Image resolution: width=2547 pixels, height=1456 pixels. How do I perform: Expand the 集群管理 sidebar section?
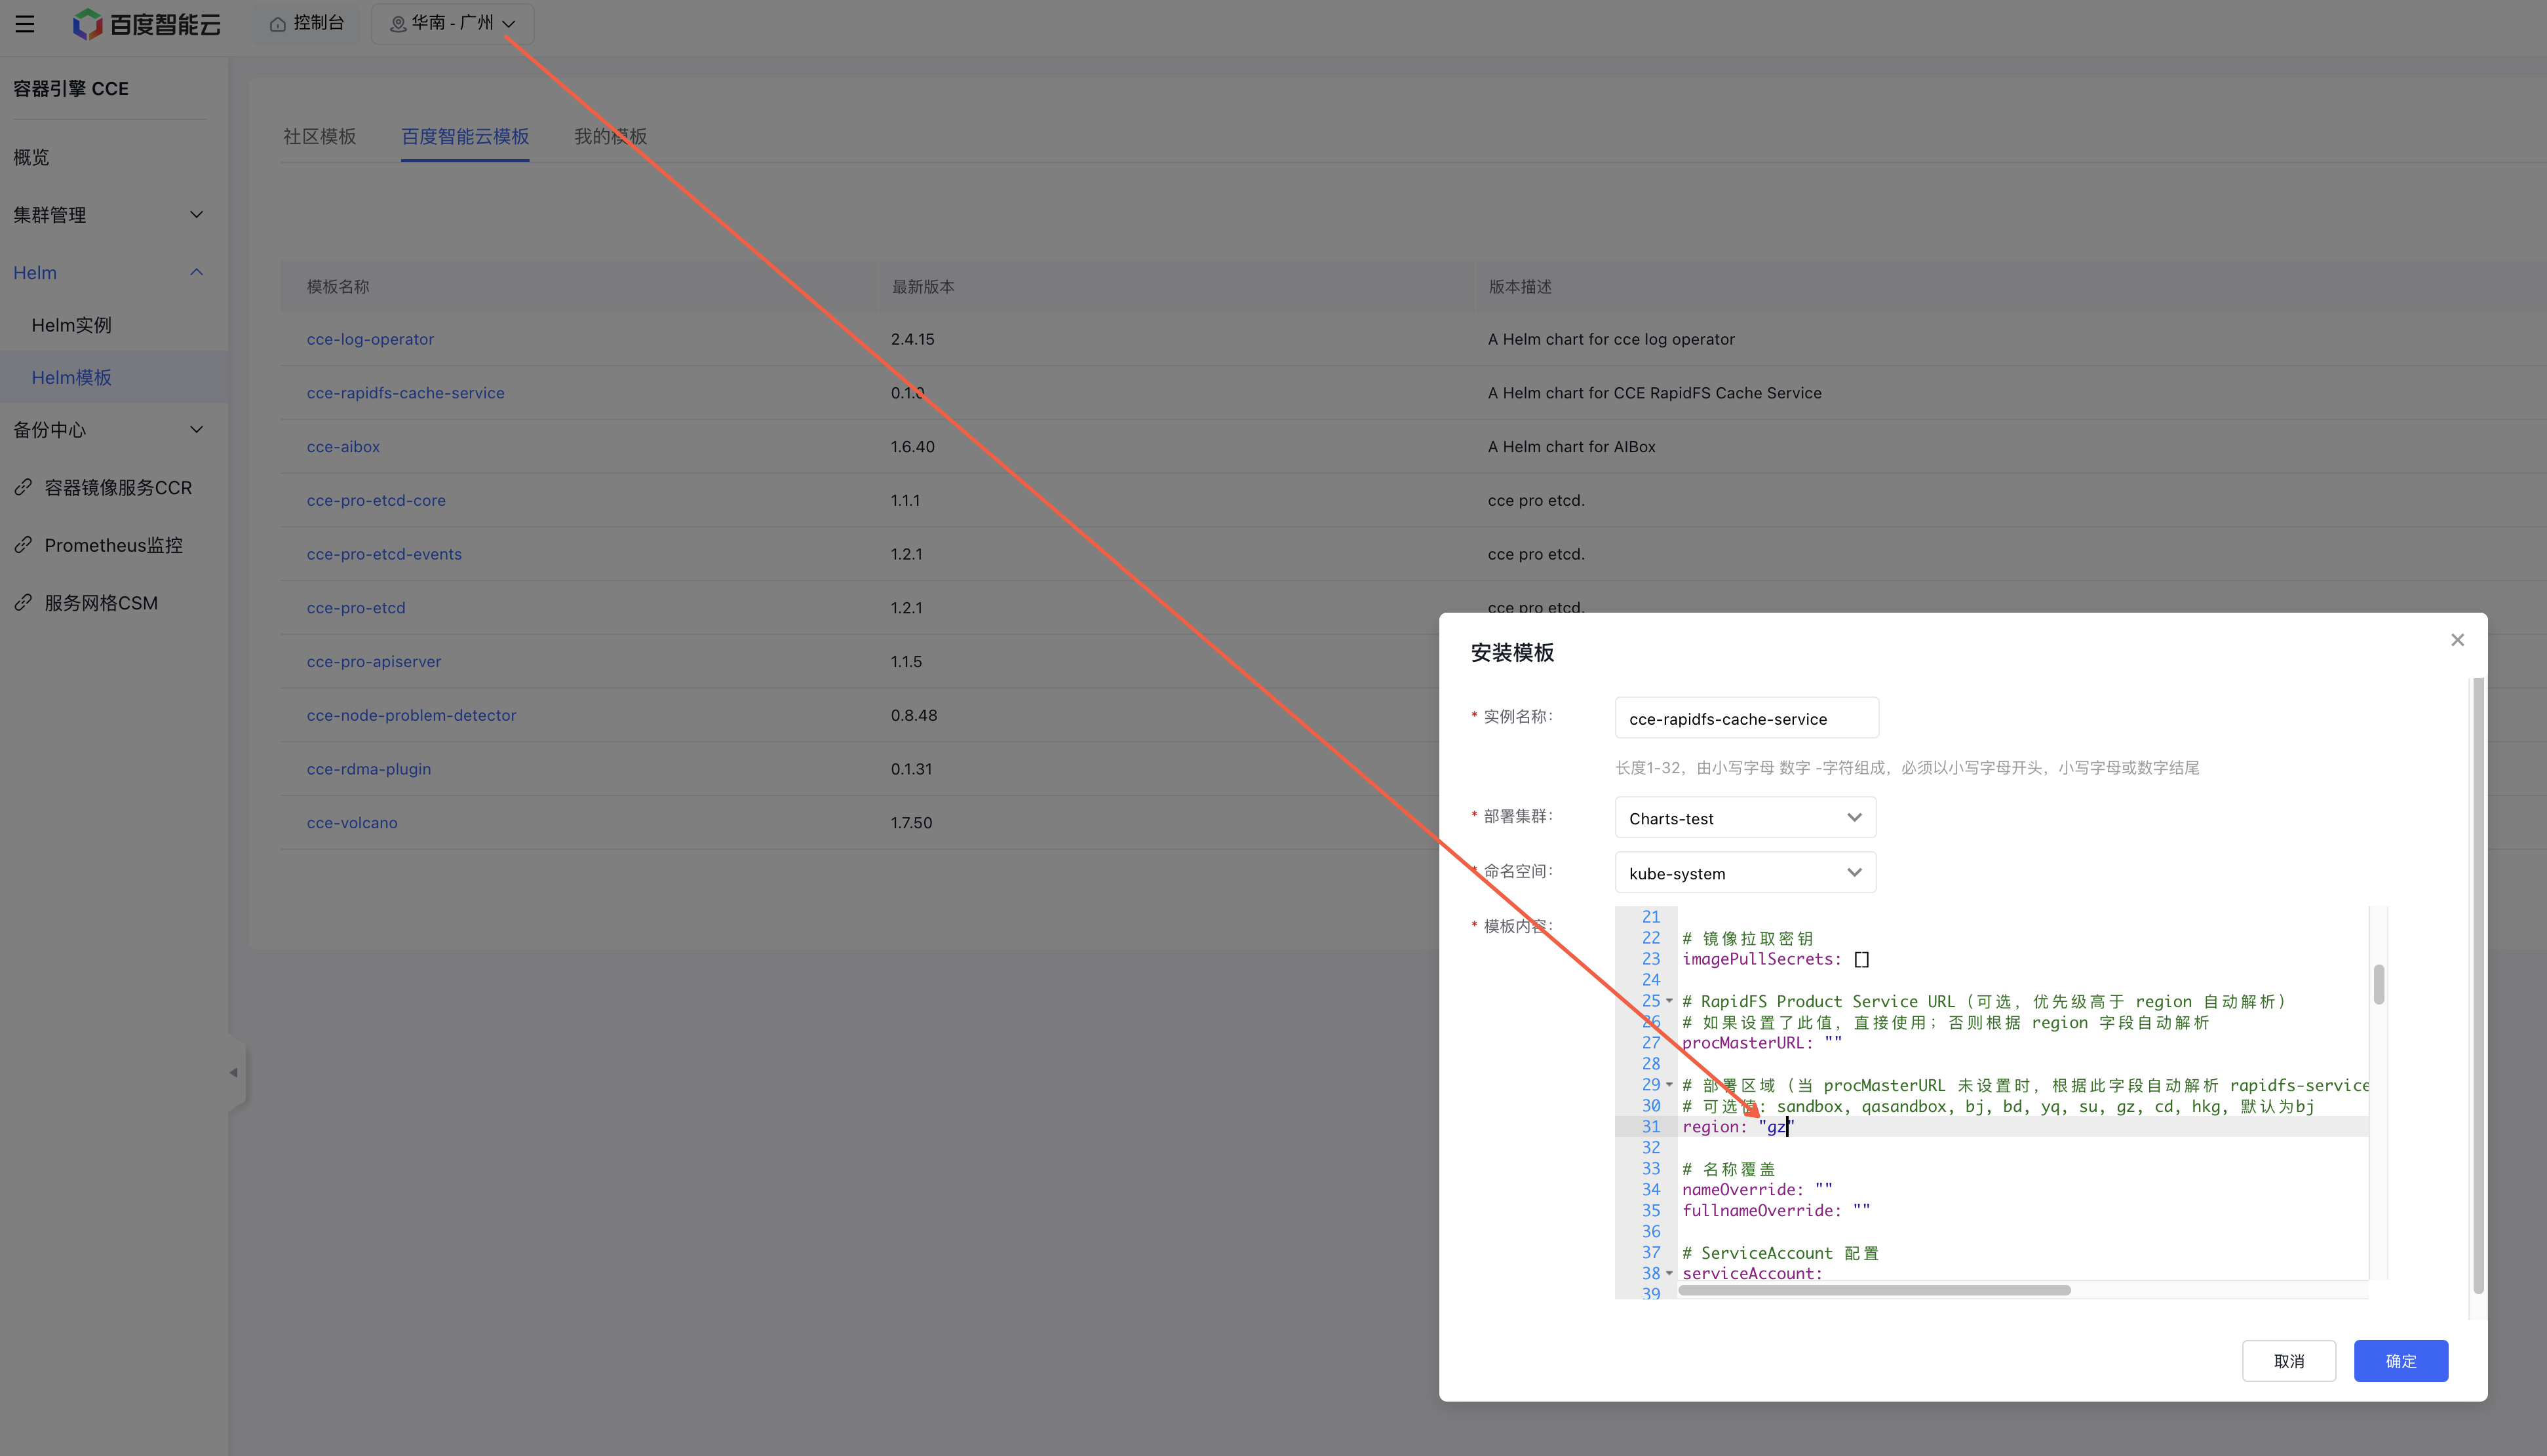tap(108, 214)
